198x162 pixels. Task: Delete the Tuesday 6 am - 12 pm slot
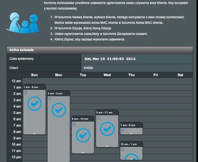pos(74,124)
